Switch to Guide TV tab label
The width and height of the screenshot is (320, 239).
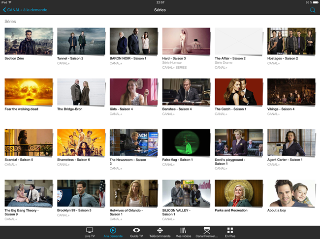tap(136, 236)
